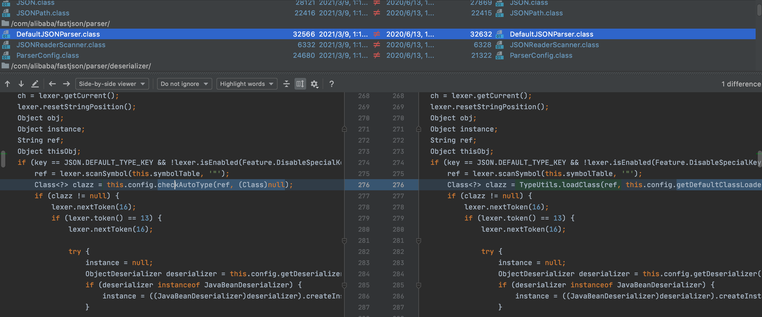The height and width of the screenshot is (317, 762).
Task: Open diff settings gear menu
Action: [314, 84]
